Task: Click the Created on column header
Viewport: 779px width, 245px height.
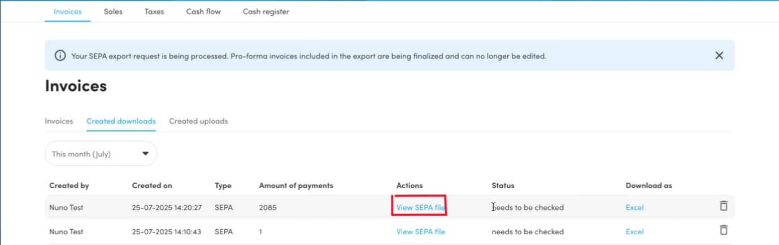Action: coord(152,185)
